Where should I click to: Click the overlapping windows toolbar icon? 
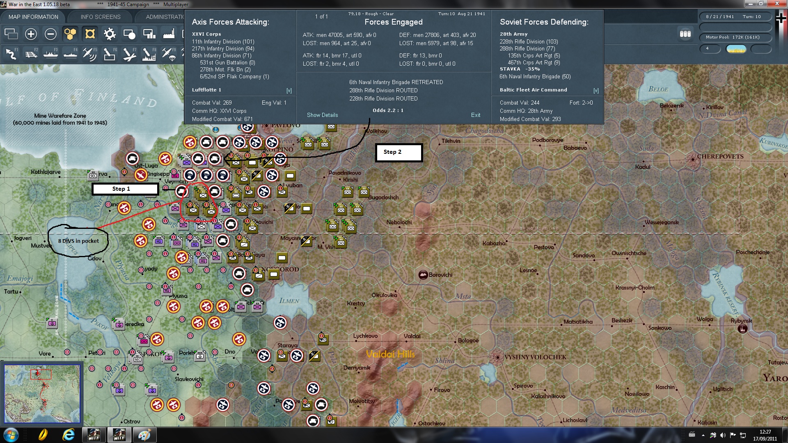pyautogui.click(x=11, y=34)
